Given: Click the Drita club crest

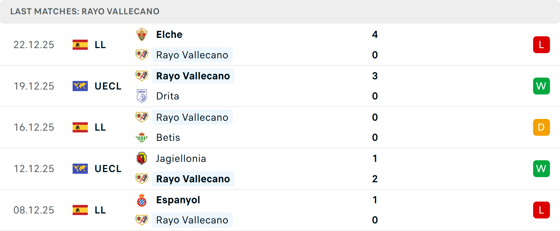Looking at the screenshot, I should coord(142,96).
